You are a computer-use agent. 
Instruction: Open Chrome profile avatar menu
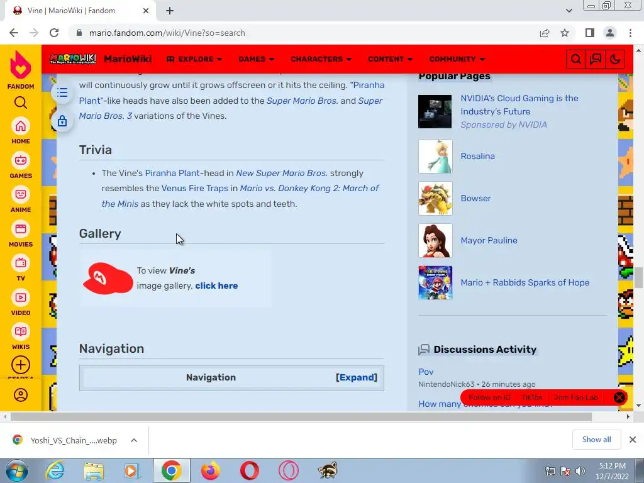[x=610, y=33]
